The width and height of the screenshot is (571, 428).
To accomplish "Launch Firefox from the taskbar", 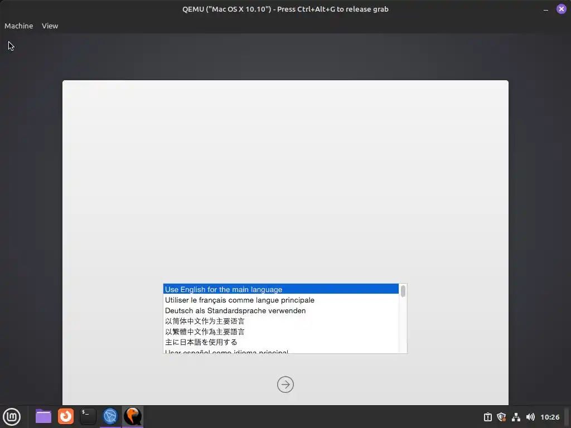I will point(66,416).
